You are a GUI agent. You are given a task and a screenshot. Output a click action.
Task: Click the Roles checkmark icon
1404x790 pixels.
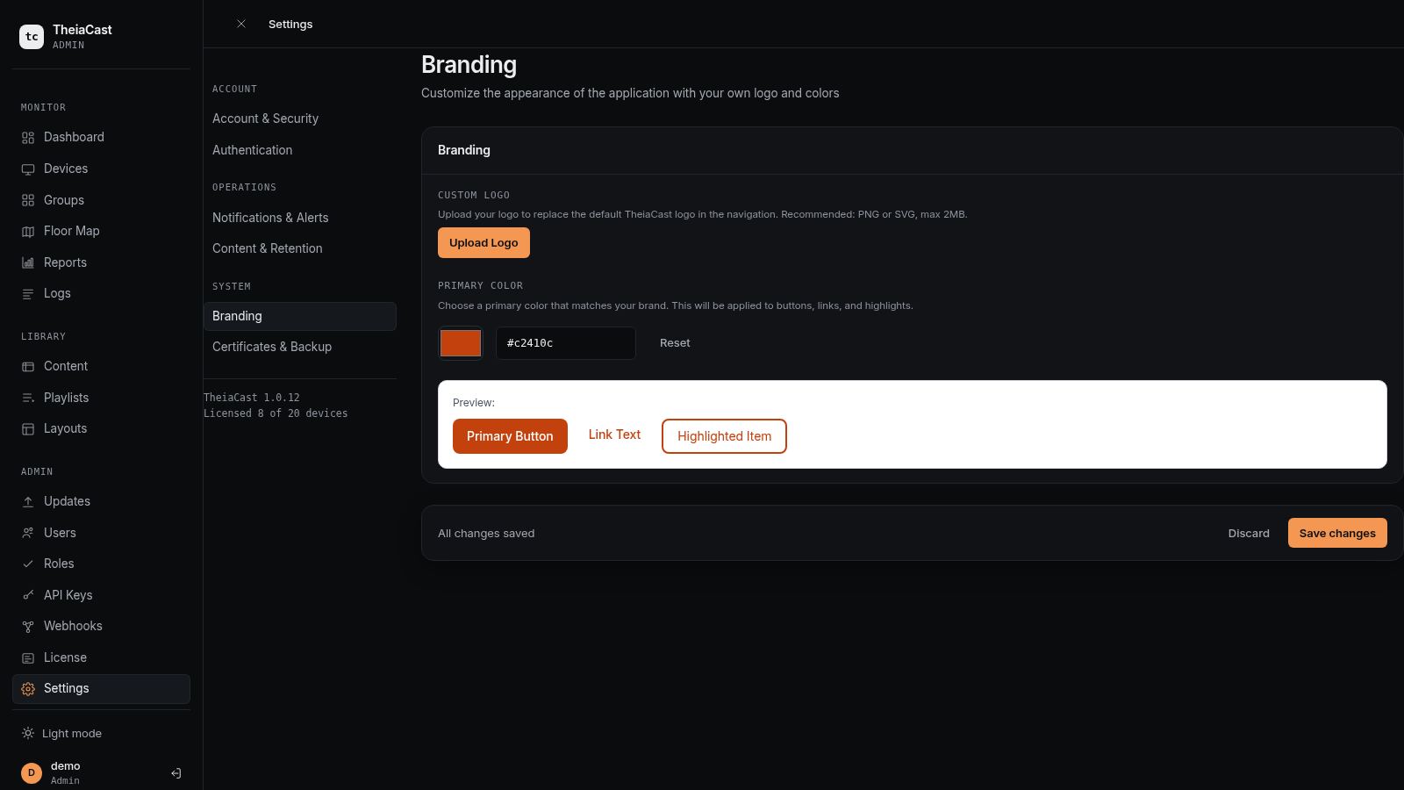(28, 564)
